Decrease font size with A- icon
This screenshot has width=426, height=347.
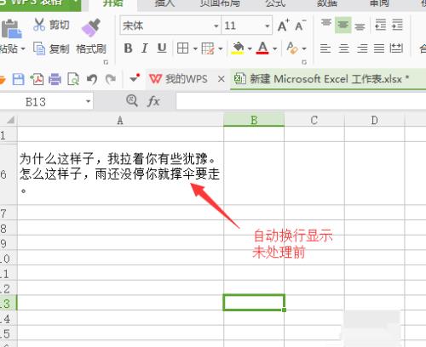point(300,26)
